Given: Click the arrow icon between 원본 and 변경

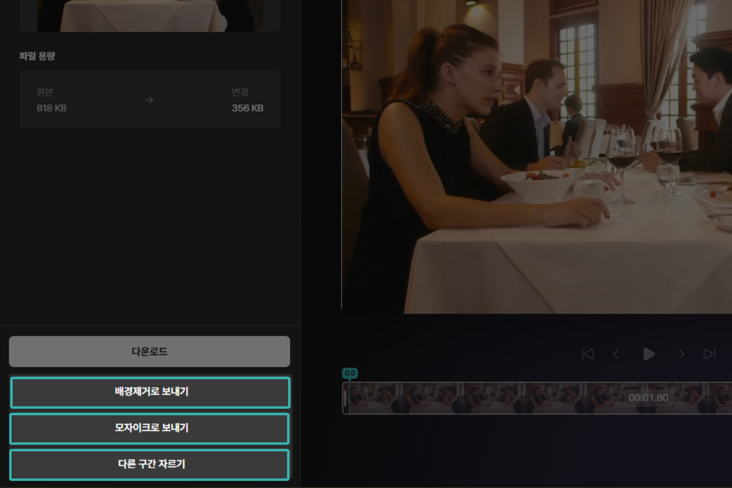Looking at the screenshot, I should (x=149, y=100).
